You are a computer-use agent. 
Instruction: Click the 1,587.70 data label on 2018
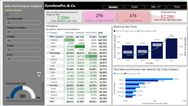[x=128, y=52]
